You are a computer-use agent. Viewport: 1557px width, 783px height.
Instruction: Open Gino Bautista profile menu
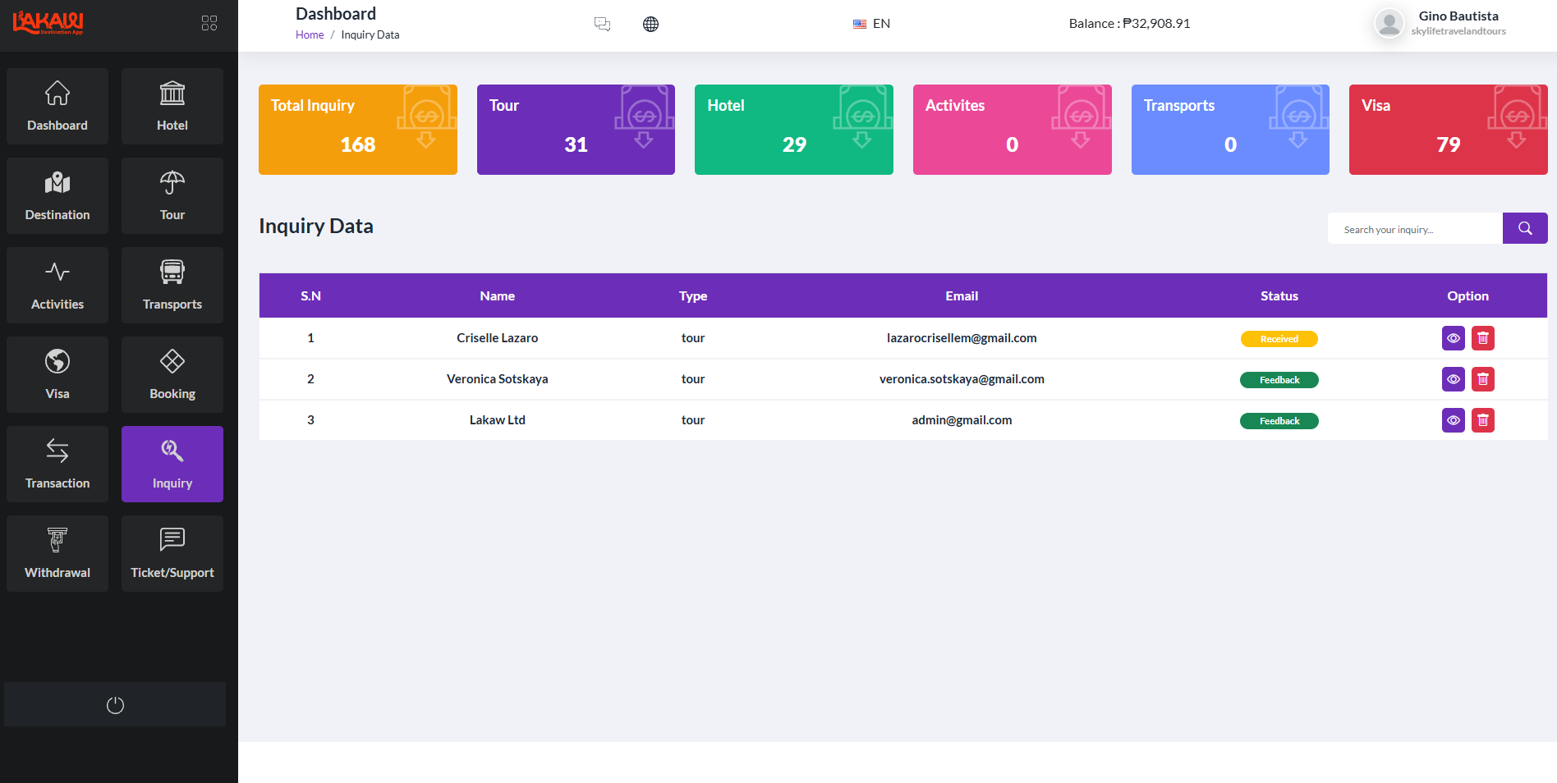tap(1440, 23)
